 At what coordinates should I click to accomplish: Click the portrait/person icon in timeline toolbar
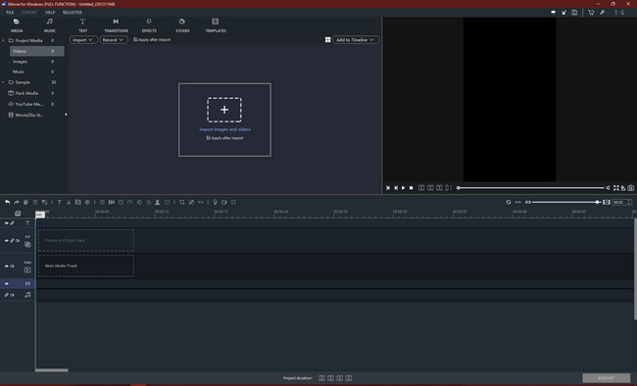point(157,202)
